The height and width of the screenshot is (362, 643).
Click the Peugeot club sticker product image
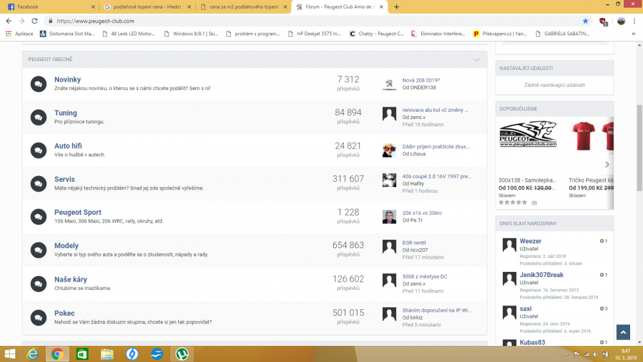[x=528, y=134]
